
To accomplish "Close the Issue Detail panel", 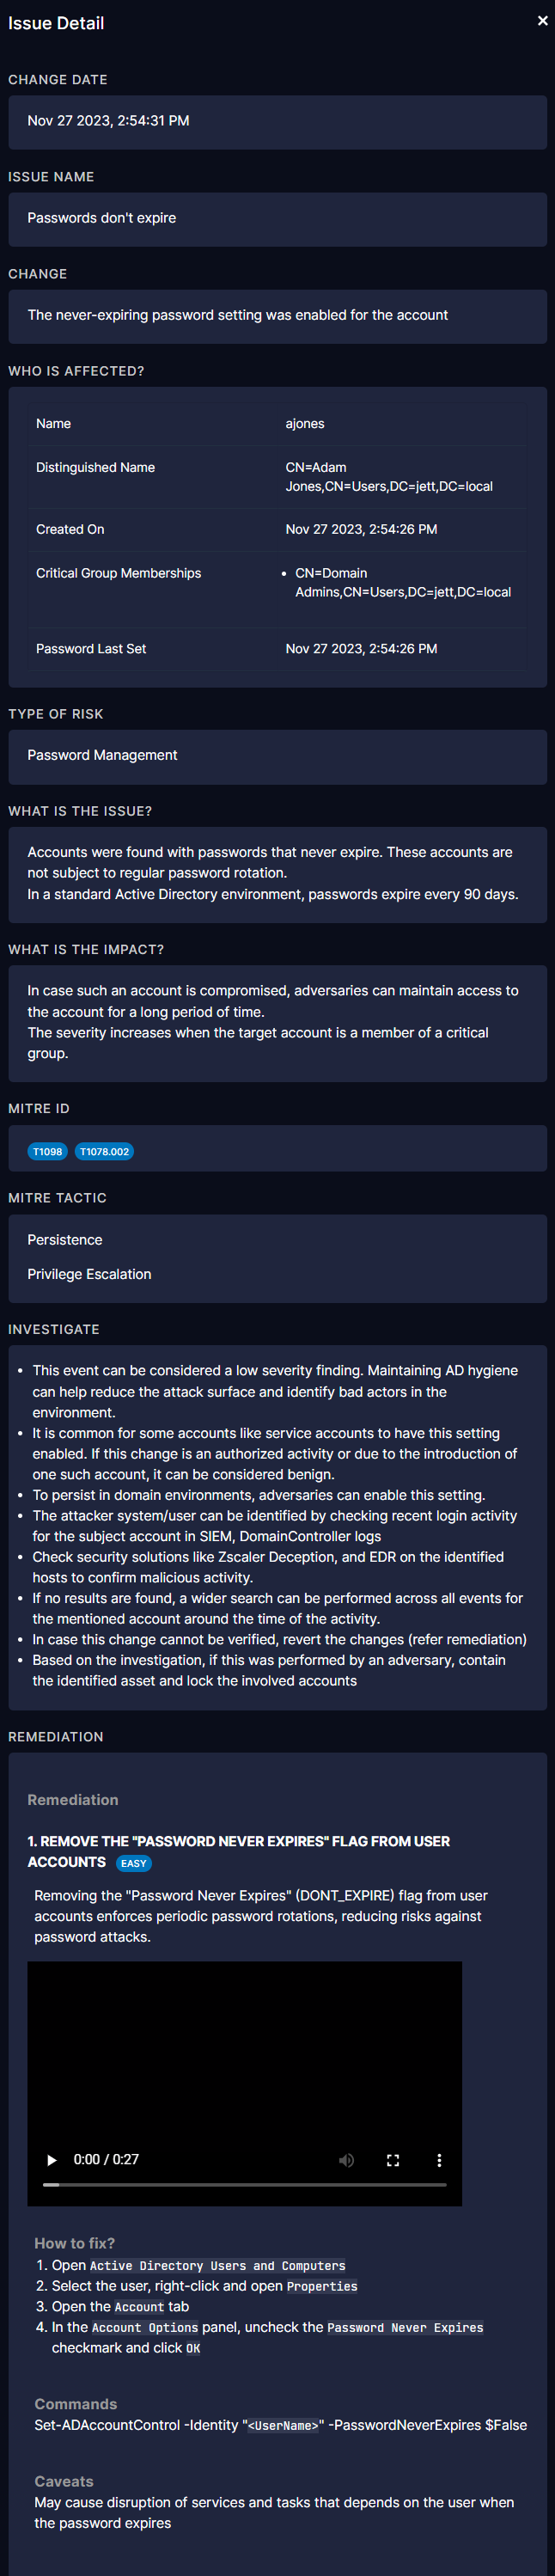I will (542, 21).
